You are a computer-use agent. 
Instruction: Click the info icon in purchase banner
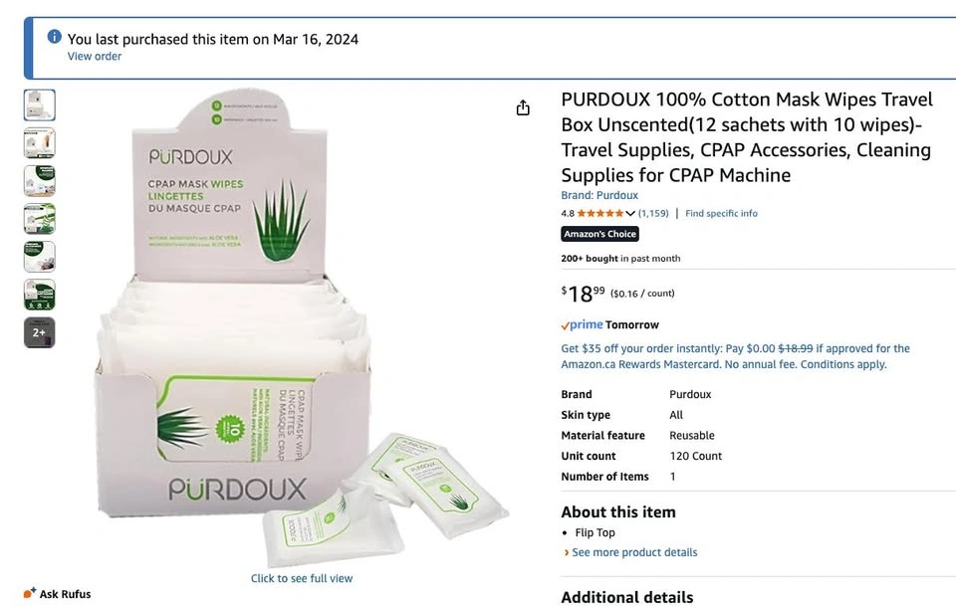coord(54,37)
